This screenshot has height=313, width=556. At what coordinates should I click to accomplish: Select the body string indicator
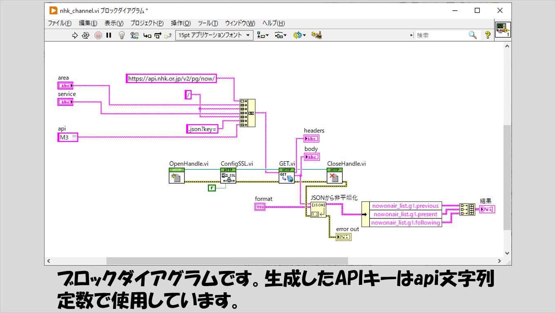tap(312, 157)
